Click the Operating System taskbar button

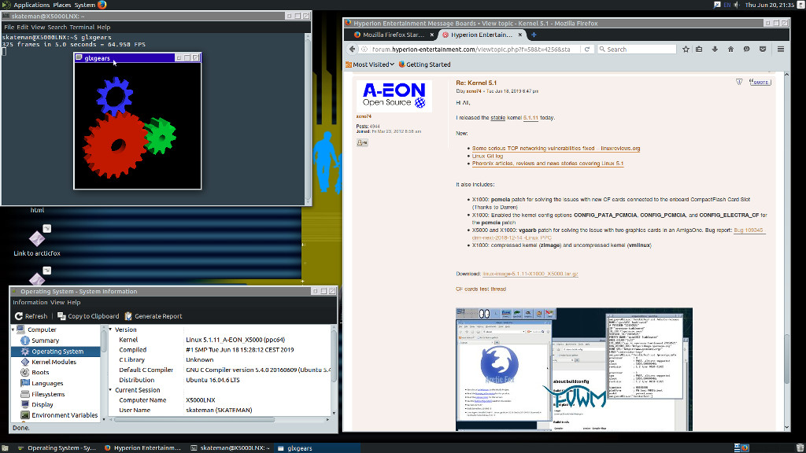pyautogui.click(x=57, y=447)
